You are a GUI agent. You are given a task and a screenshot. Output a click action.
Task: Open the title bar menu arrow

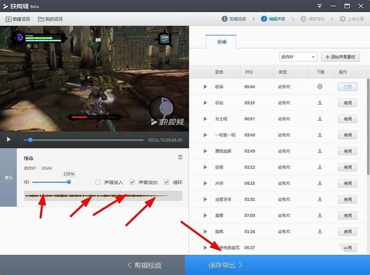(x=320, y=6)
